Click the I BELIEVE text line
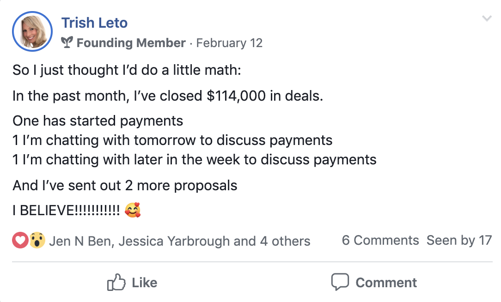501x302 pixels. 66,211
